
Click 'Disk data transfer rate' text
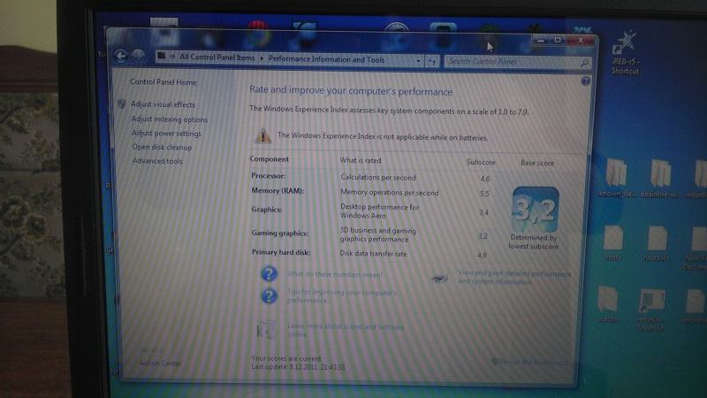373,254
